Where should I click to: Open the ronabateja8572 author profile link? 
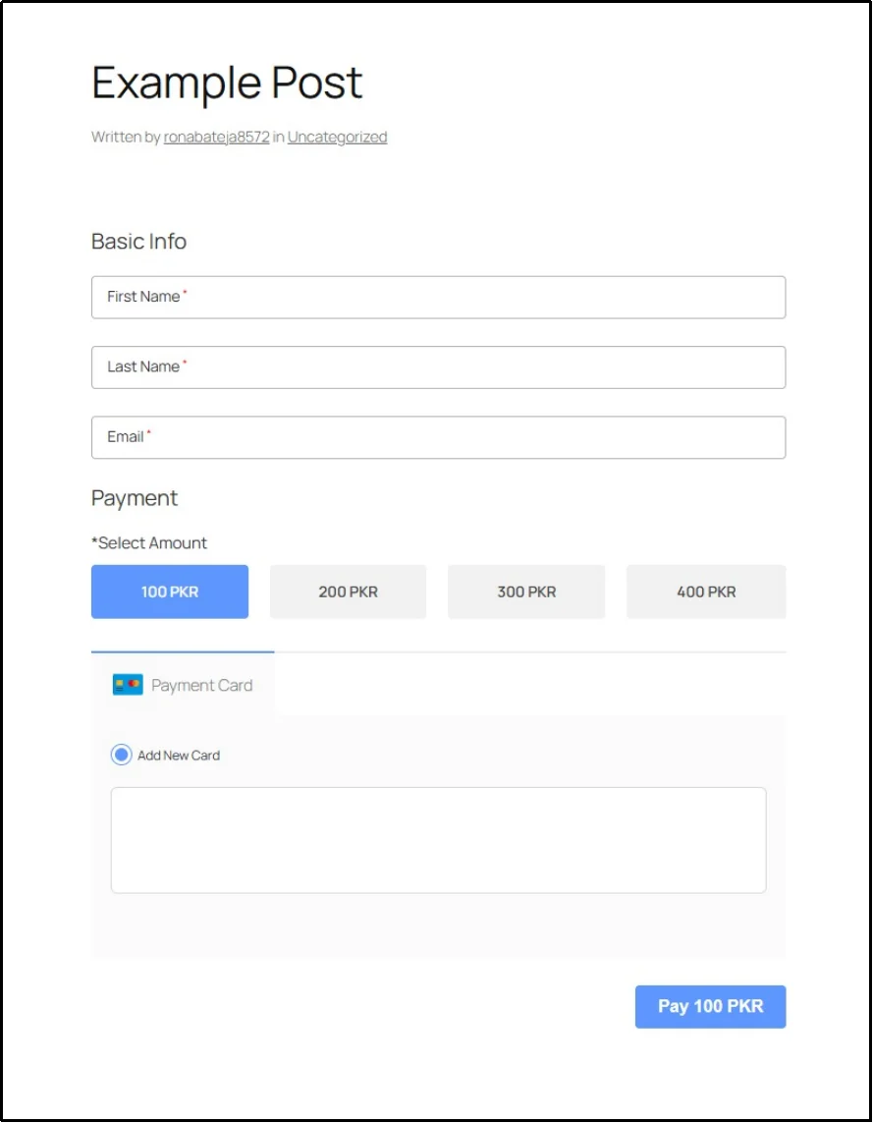click(218, 137)
